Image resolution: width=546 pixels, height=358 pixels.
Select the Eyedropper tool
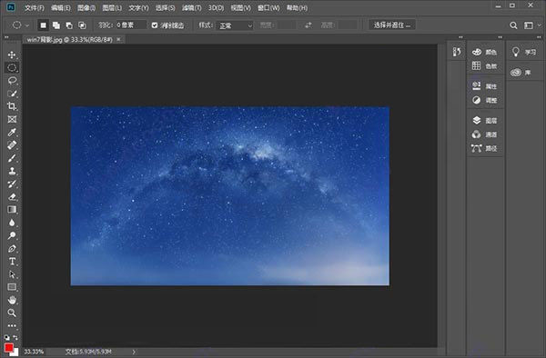(x=12, y=132)
